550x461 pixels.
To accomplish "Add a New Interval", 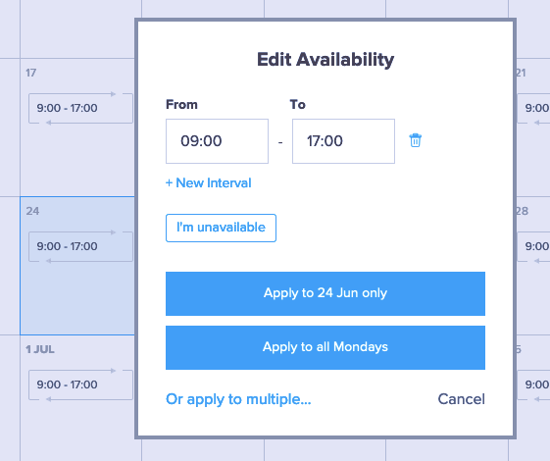I will [x=209, y=182].
